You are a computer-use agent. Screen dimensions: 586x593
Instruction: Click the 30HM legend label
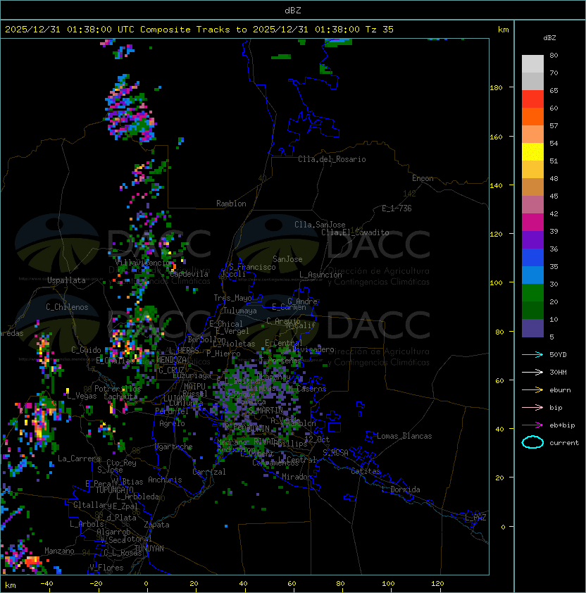[558, 372]
